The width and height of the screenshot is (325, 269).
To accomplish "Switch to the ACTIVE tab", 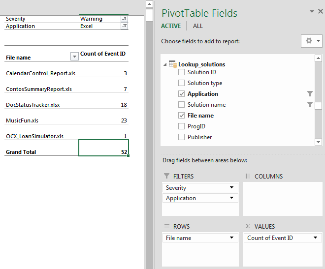I will (171, 26).
